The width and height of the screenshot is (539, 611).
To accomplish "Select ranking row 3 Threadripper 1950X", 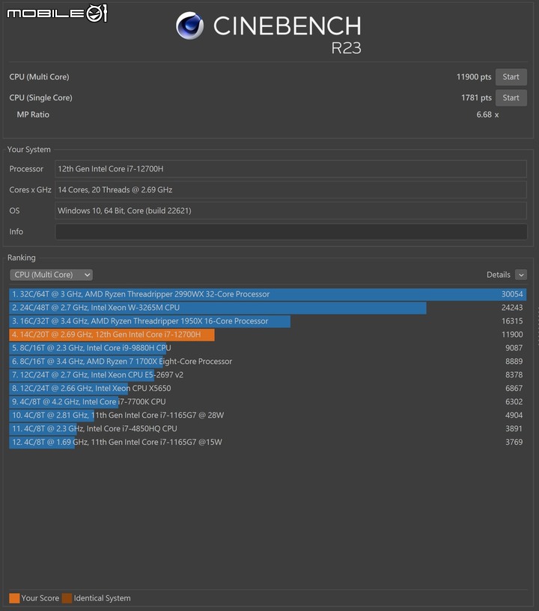I will point(267,321).
